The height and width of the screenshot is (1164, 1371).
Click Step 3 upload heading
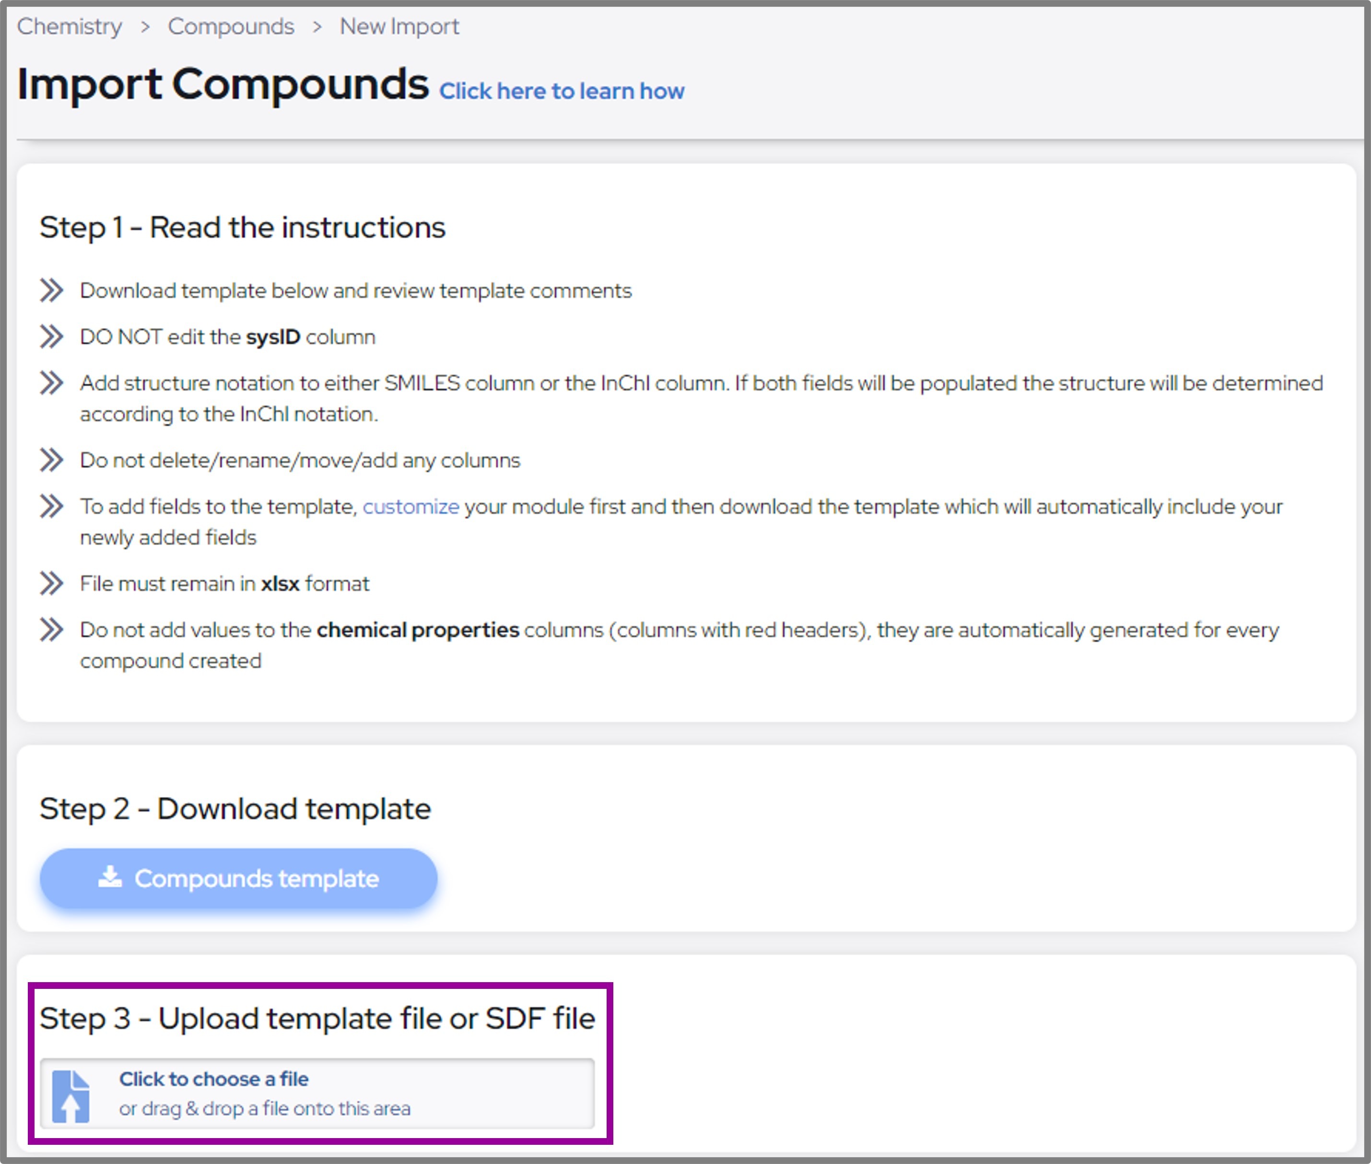tap(317, 1018)
